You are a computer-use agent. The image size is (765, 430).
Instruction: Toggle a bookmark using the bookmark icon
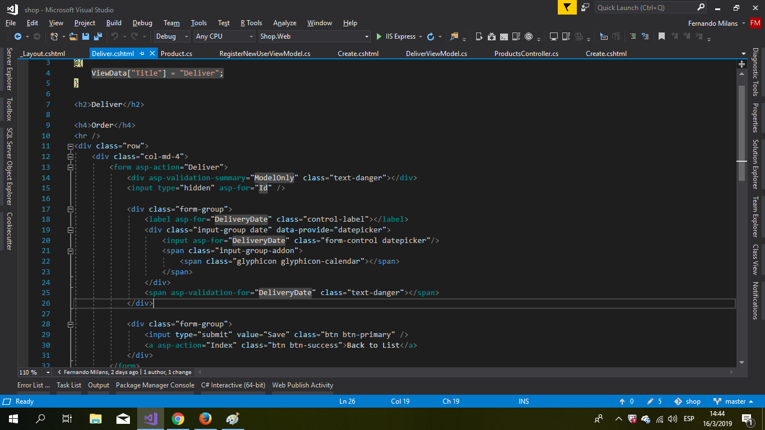click(x=661, y=36)
